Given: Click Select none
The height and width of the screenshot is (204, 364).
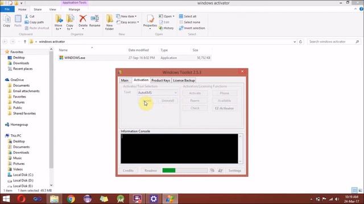Looking at the screenshot, I should click(189, 22).
